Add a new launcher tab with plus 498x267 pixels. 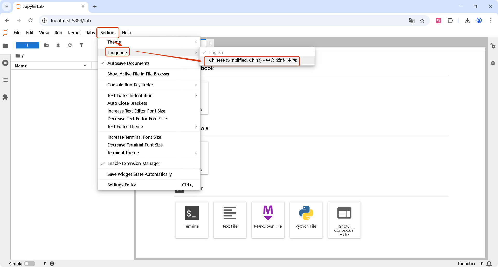(x=210, y=43)
